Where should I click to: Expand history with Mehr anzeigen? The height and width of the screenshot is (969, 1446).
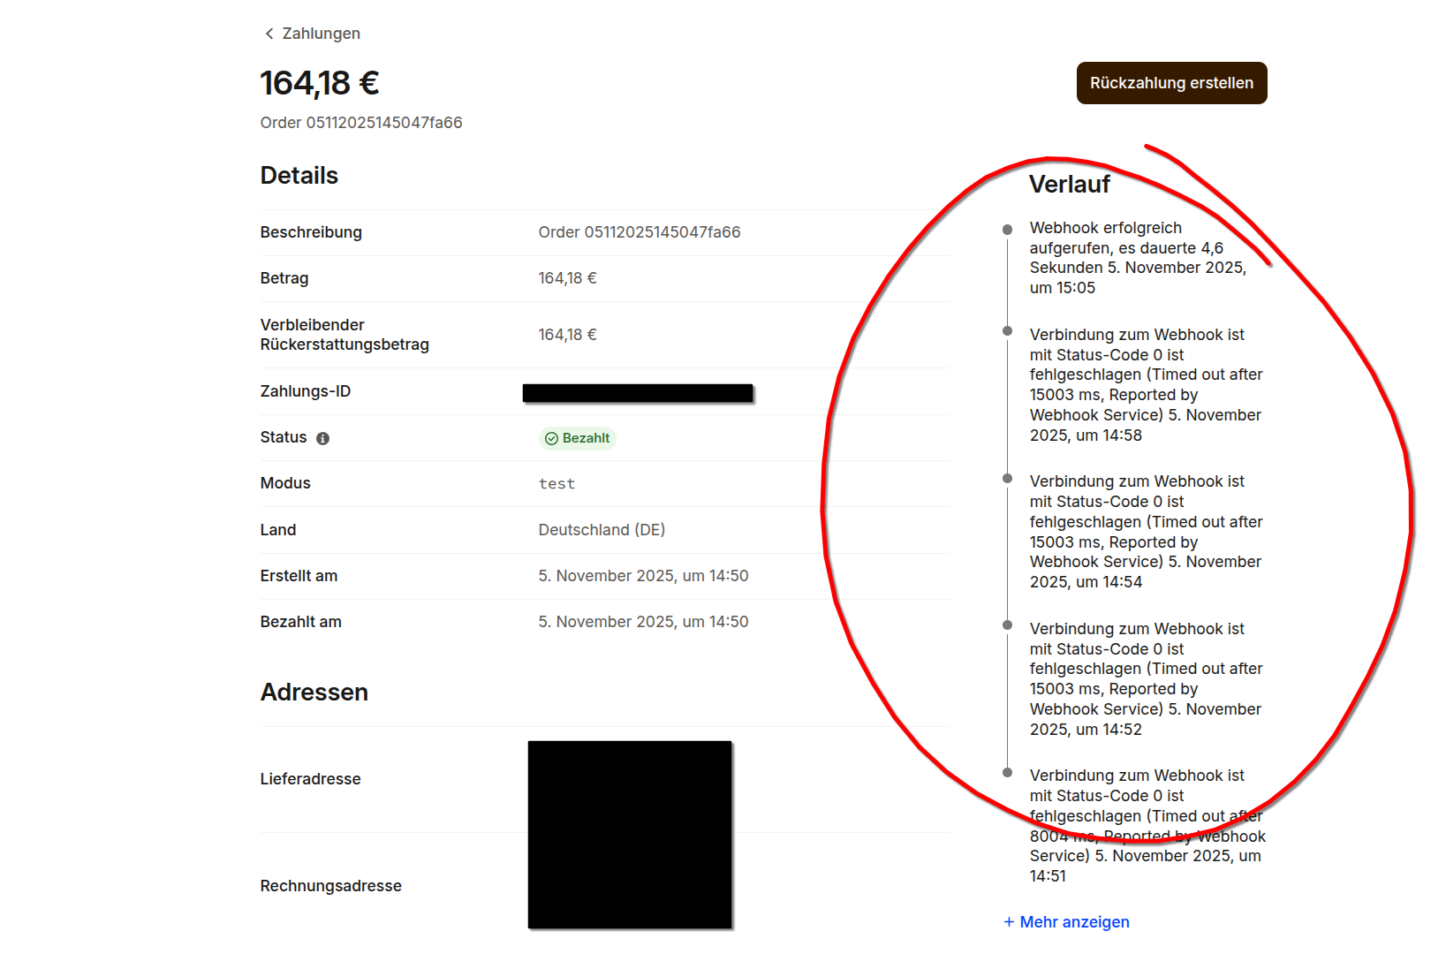[1066, 922]
